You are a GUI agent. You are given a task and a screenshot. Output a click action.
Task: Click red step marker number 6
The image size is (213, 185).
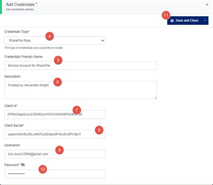click(58, 82)
